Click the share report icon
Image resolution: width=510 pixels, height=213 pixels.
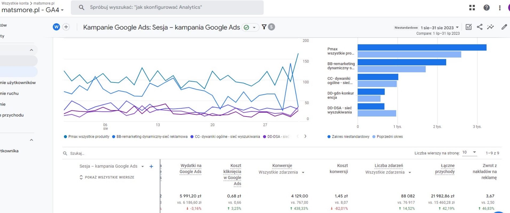pos(480,27)
